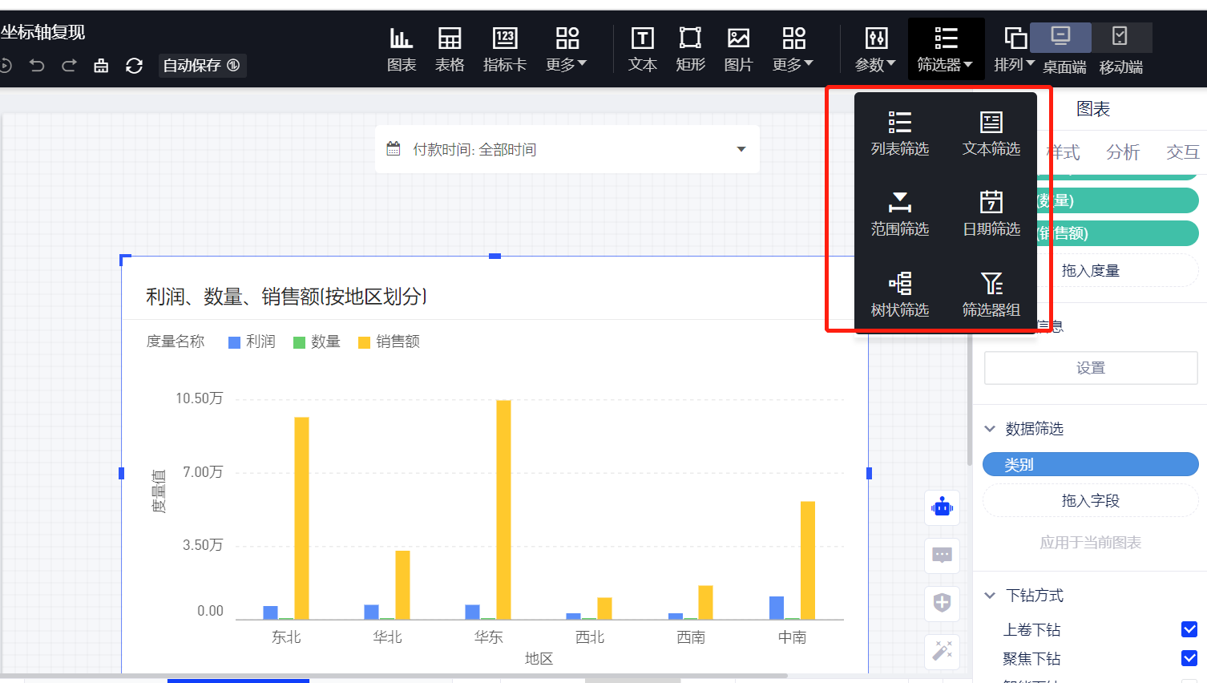Click calendar icon in 付款时间 filter
This screenshot has width=1207, height=683.
point(394,148)
